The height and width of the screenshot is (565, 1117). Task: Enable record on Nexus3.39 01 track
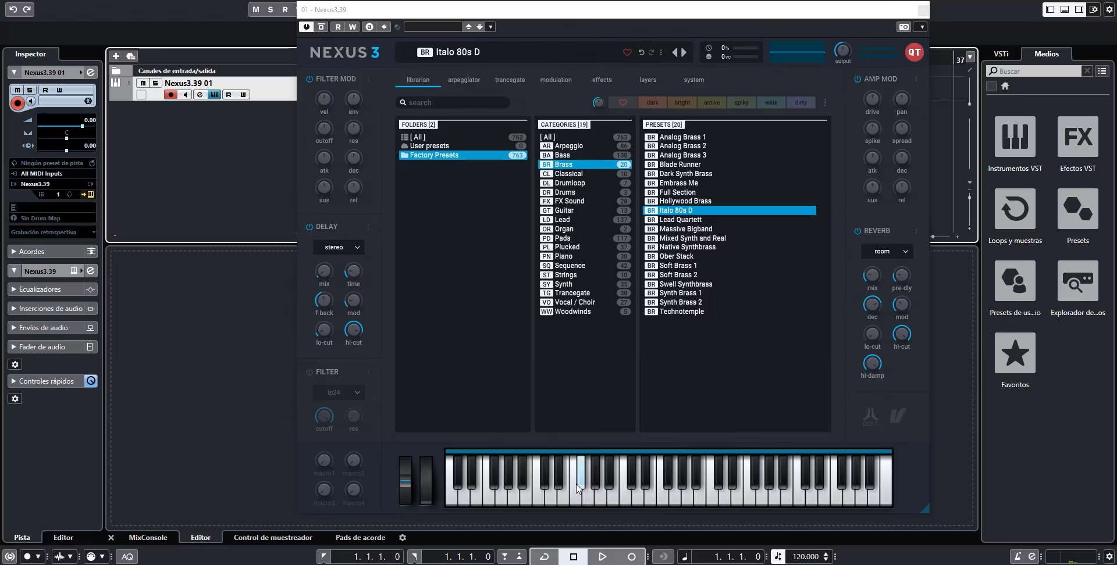pos(170,95)
